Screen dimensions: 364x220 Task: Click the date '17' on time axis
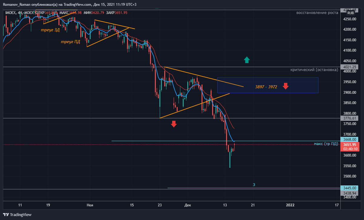pyautogui.click(x=337, y=205)
